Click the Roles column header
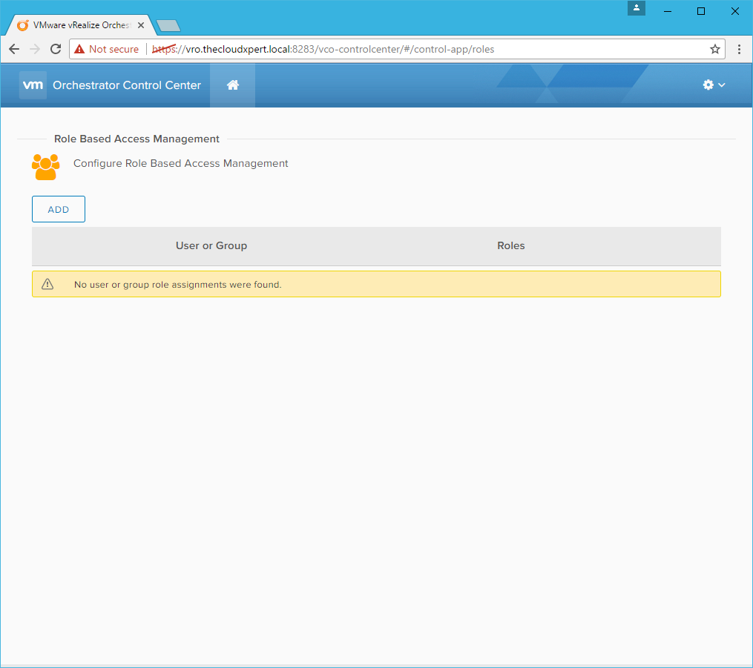Image resolution: width=753 pixels, height=668 pixels. [x=510, y=245]
